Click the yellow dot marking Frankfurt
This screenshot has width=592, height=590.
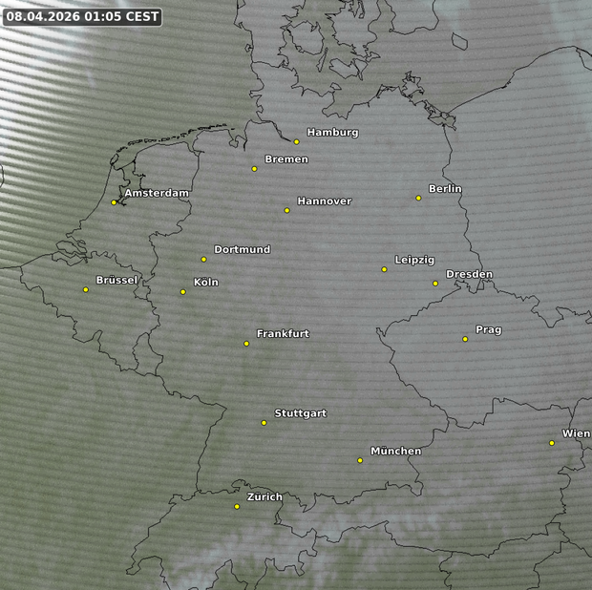click(x=246, y=344)
